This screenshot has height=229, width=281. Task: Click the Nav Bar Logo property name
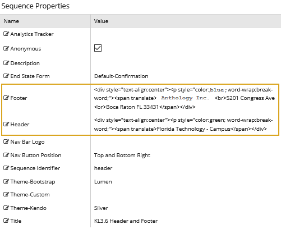27,142
